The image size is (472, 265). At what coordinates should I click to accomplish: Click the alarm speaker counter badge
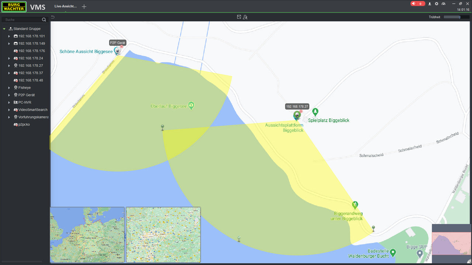click(417, 4)
